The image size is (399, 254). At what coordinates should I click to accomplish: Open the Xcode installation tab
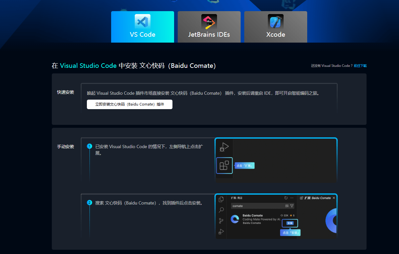[275, 27]
